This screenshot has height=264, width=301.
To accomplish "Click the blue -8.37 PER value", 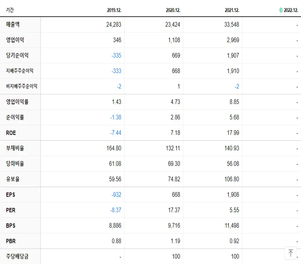I will point(115,210).
